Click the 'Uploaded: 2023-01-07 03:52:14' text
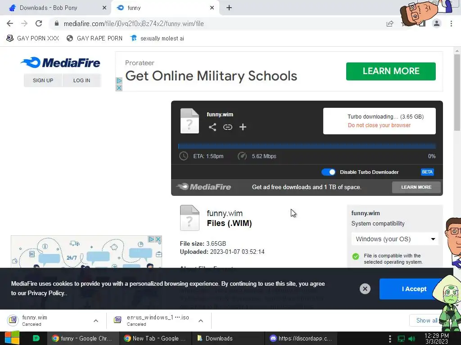461x345 pixels. [222, 252]
